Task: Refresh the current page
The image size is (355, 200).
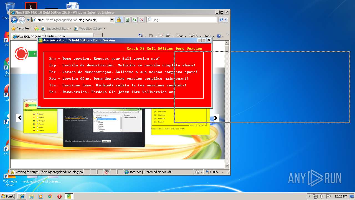Action: click(135, 20)
